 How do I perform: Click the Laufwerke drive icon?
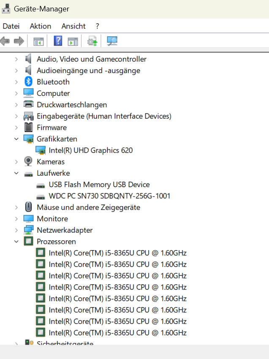pyautogui.click(x=28, y=175)
